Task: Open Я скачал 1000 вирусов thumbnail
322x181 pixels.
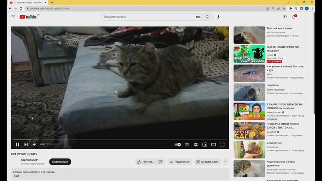Action: tap(250, 111)
